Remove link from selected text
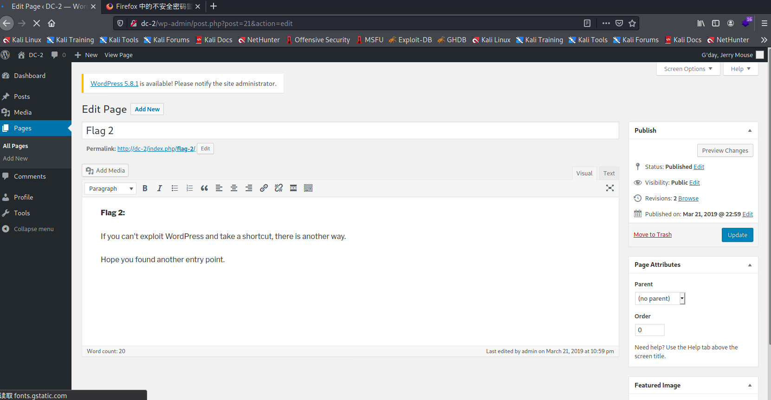This screenshot has height=400, width=771. pyautogui.click(x=279, y=188)
